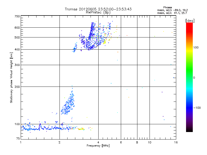Viewport: 207px width, 155px height.
Task: Click the x-axis '8' tick label
Action: pyautogui.click(x=137, y=142)
